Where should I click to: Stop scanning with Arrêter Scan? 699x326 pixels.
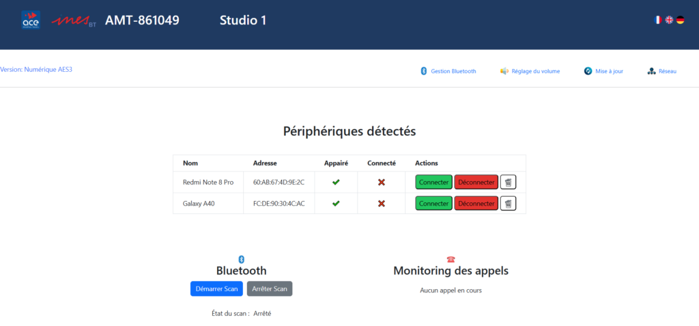[269, 288]
